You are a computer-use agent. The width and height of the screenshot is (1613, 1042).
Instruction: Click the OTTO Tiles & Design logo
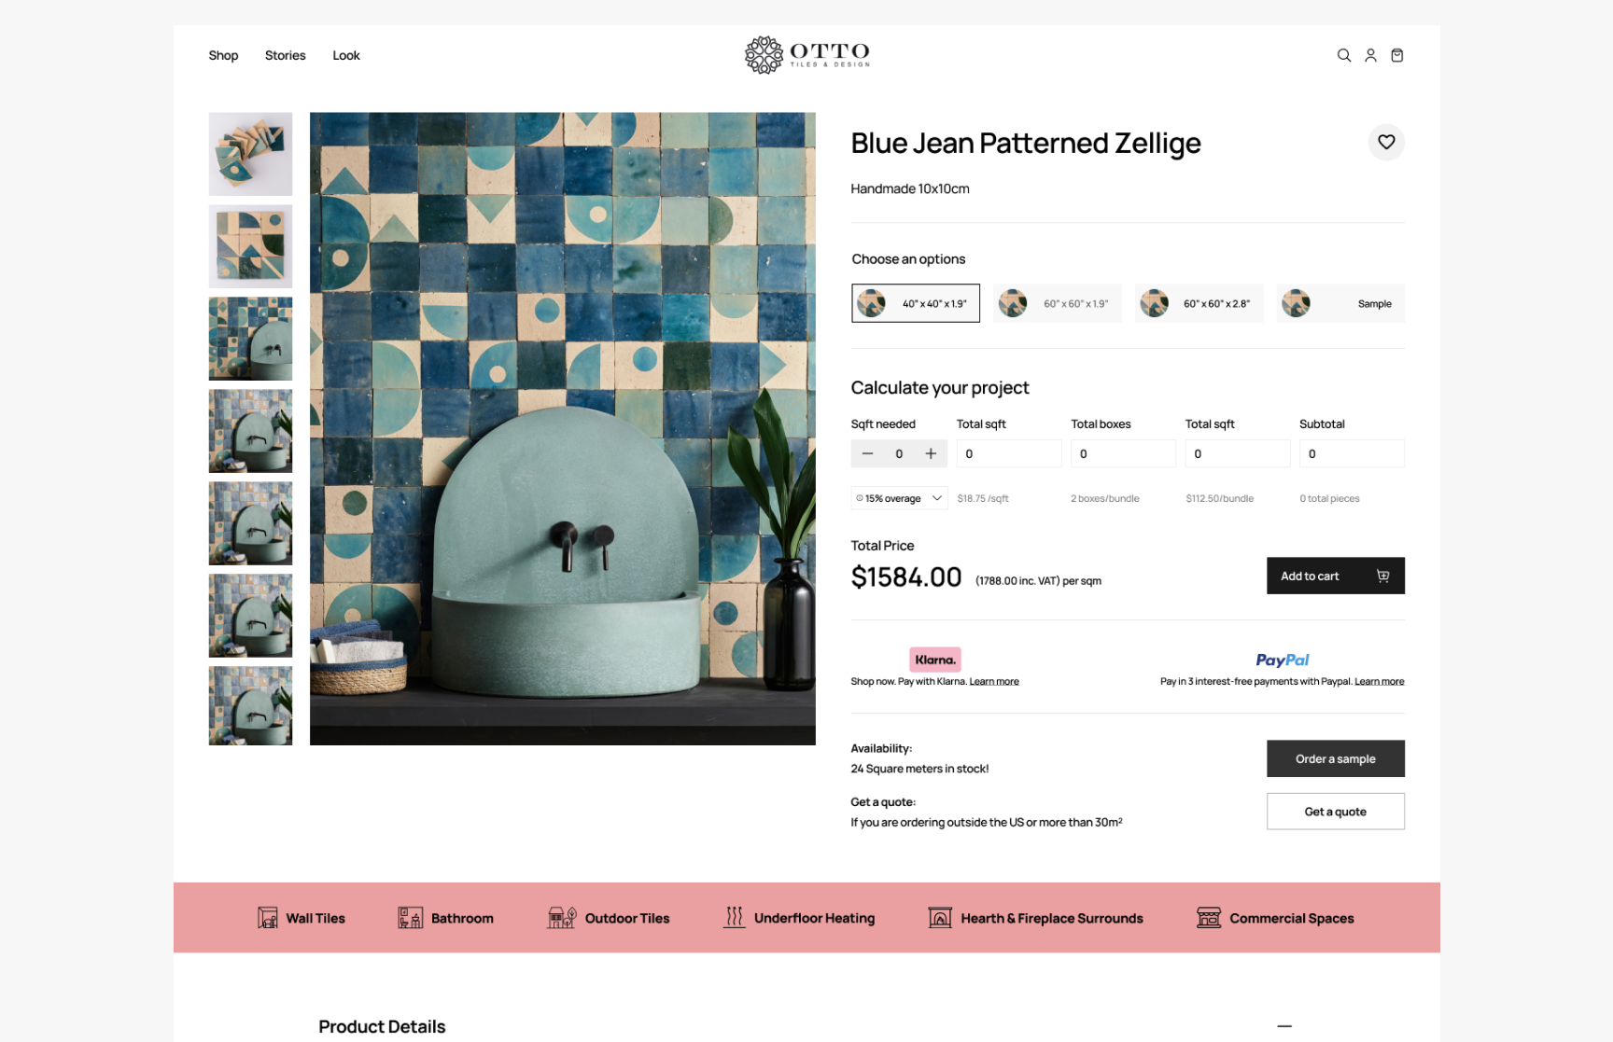tap(806, 55)
